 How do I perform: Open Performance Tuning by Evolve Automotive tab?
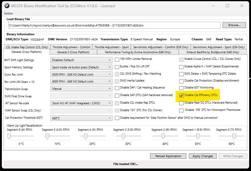[138, 52]
